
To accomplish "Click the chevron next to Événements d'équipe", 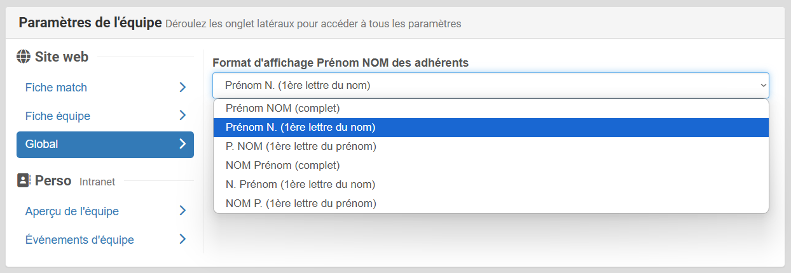I will pos(182,239).
